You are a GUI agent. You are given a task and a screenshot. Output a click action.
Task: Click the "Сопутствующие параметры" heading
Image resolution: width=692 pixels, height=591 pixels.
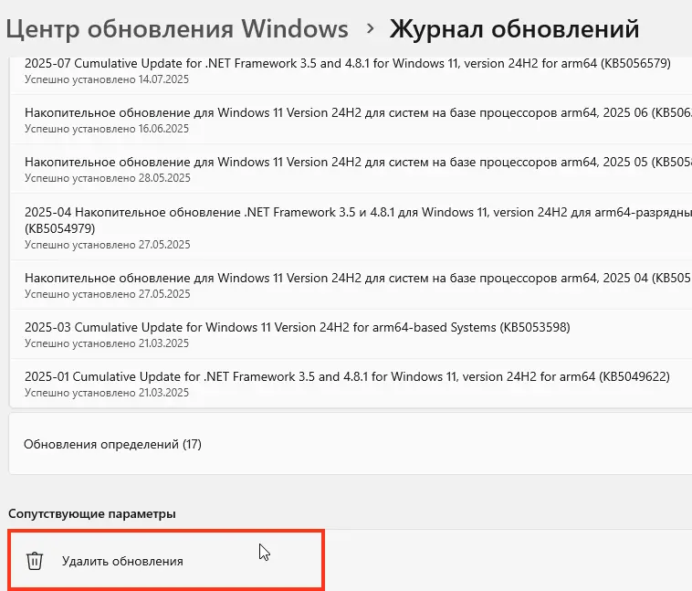[91, 513]
